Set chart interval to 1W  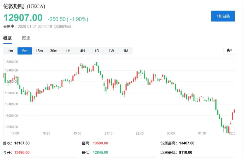pyautogui.click(x=111, y=51)
